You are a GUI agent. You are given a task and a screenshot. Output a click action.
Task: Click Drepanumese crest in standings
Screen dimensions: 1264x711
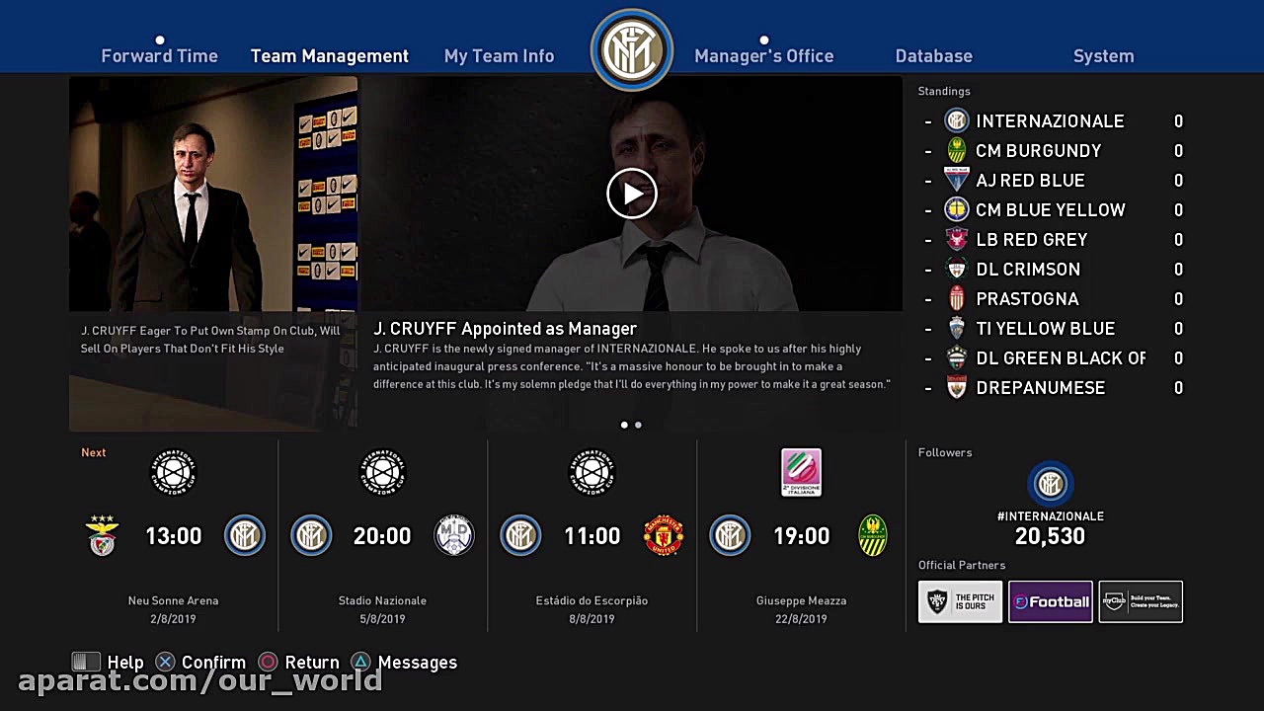pyautogui.click(x=956, y=388)
